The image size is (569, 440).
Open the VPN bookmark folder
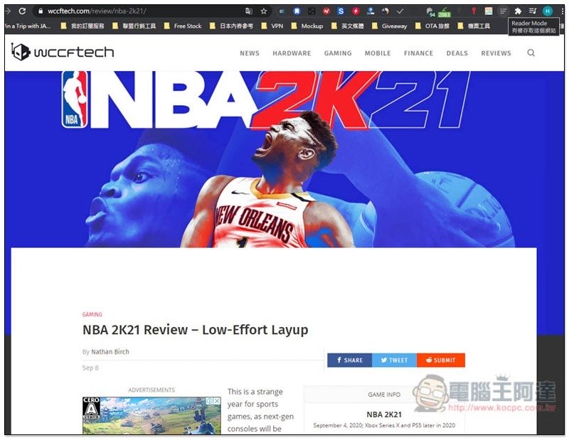coord(272,26)
